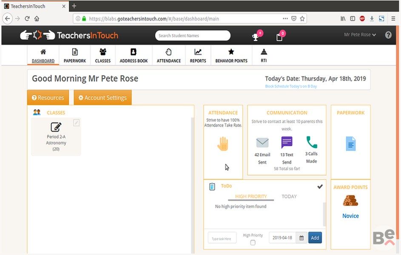Switch to the Today tab in ToDo

pos(289,196)
